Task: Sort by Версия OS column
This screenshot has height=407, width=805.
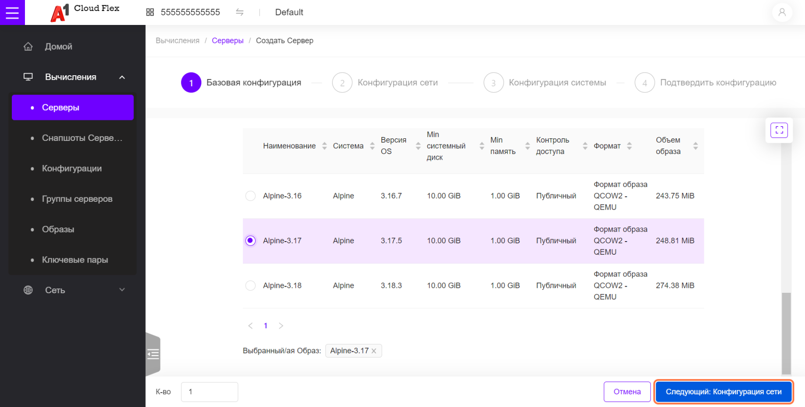Action: (x=418, y=146)
